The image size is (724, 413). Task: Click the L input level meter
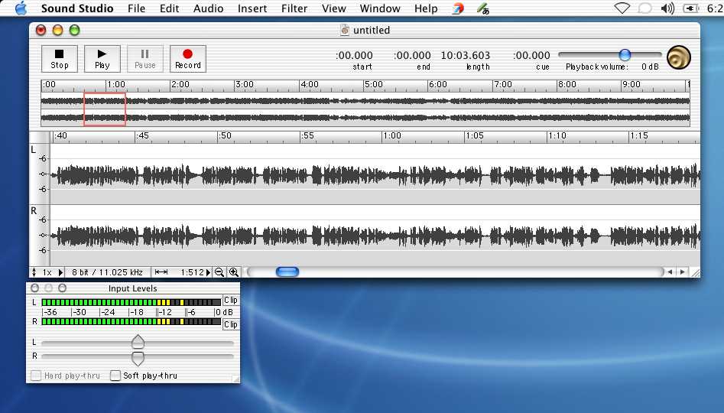click(131, 302)
